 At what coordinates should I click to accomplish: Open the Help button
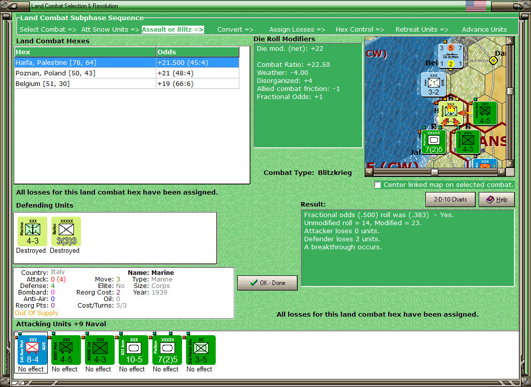click(497, 200)
